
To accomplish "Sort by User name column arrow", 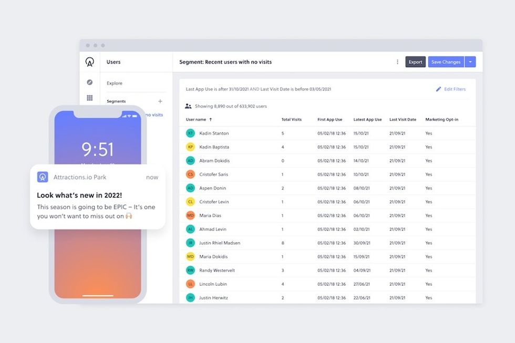I will (211, 120).
